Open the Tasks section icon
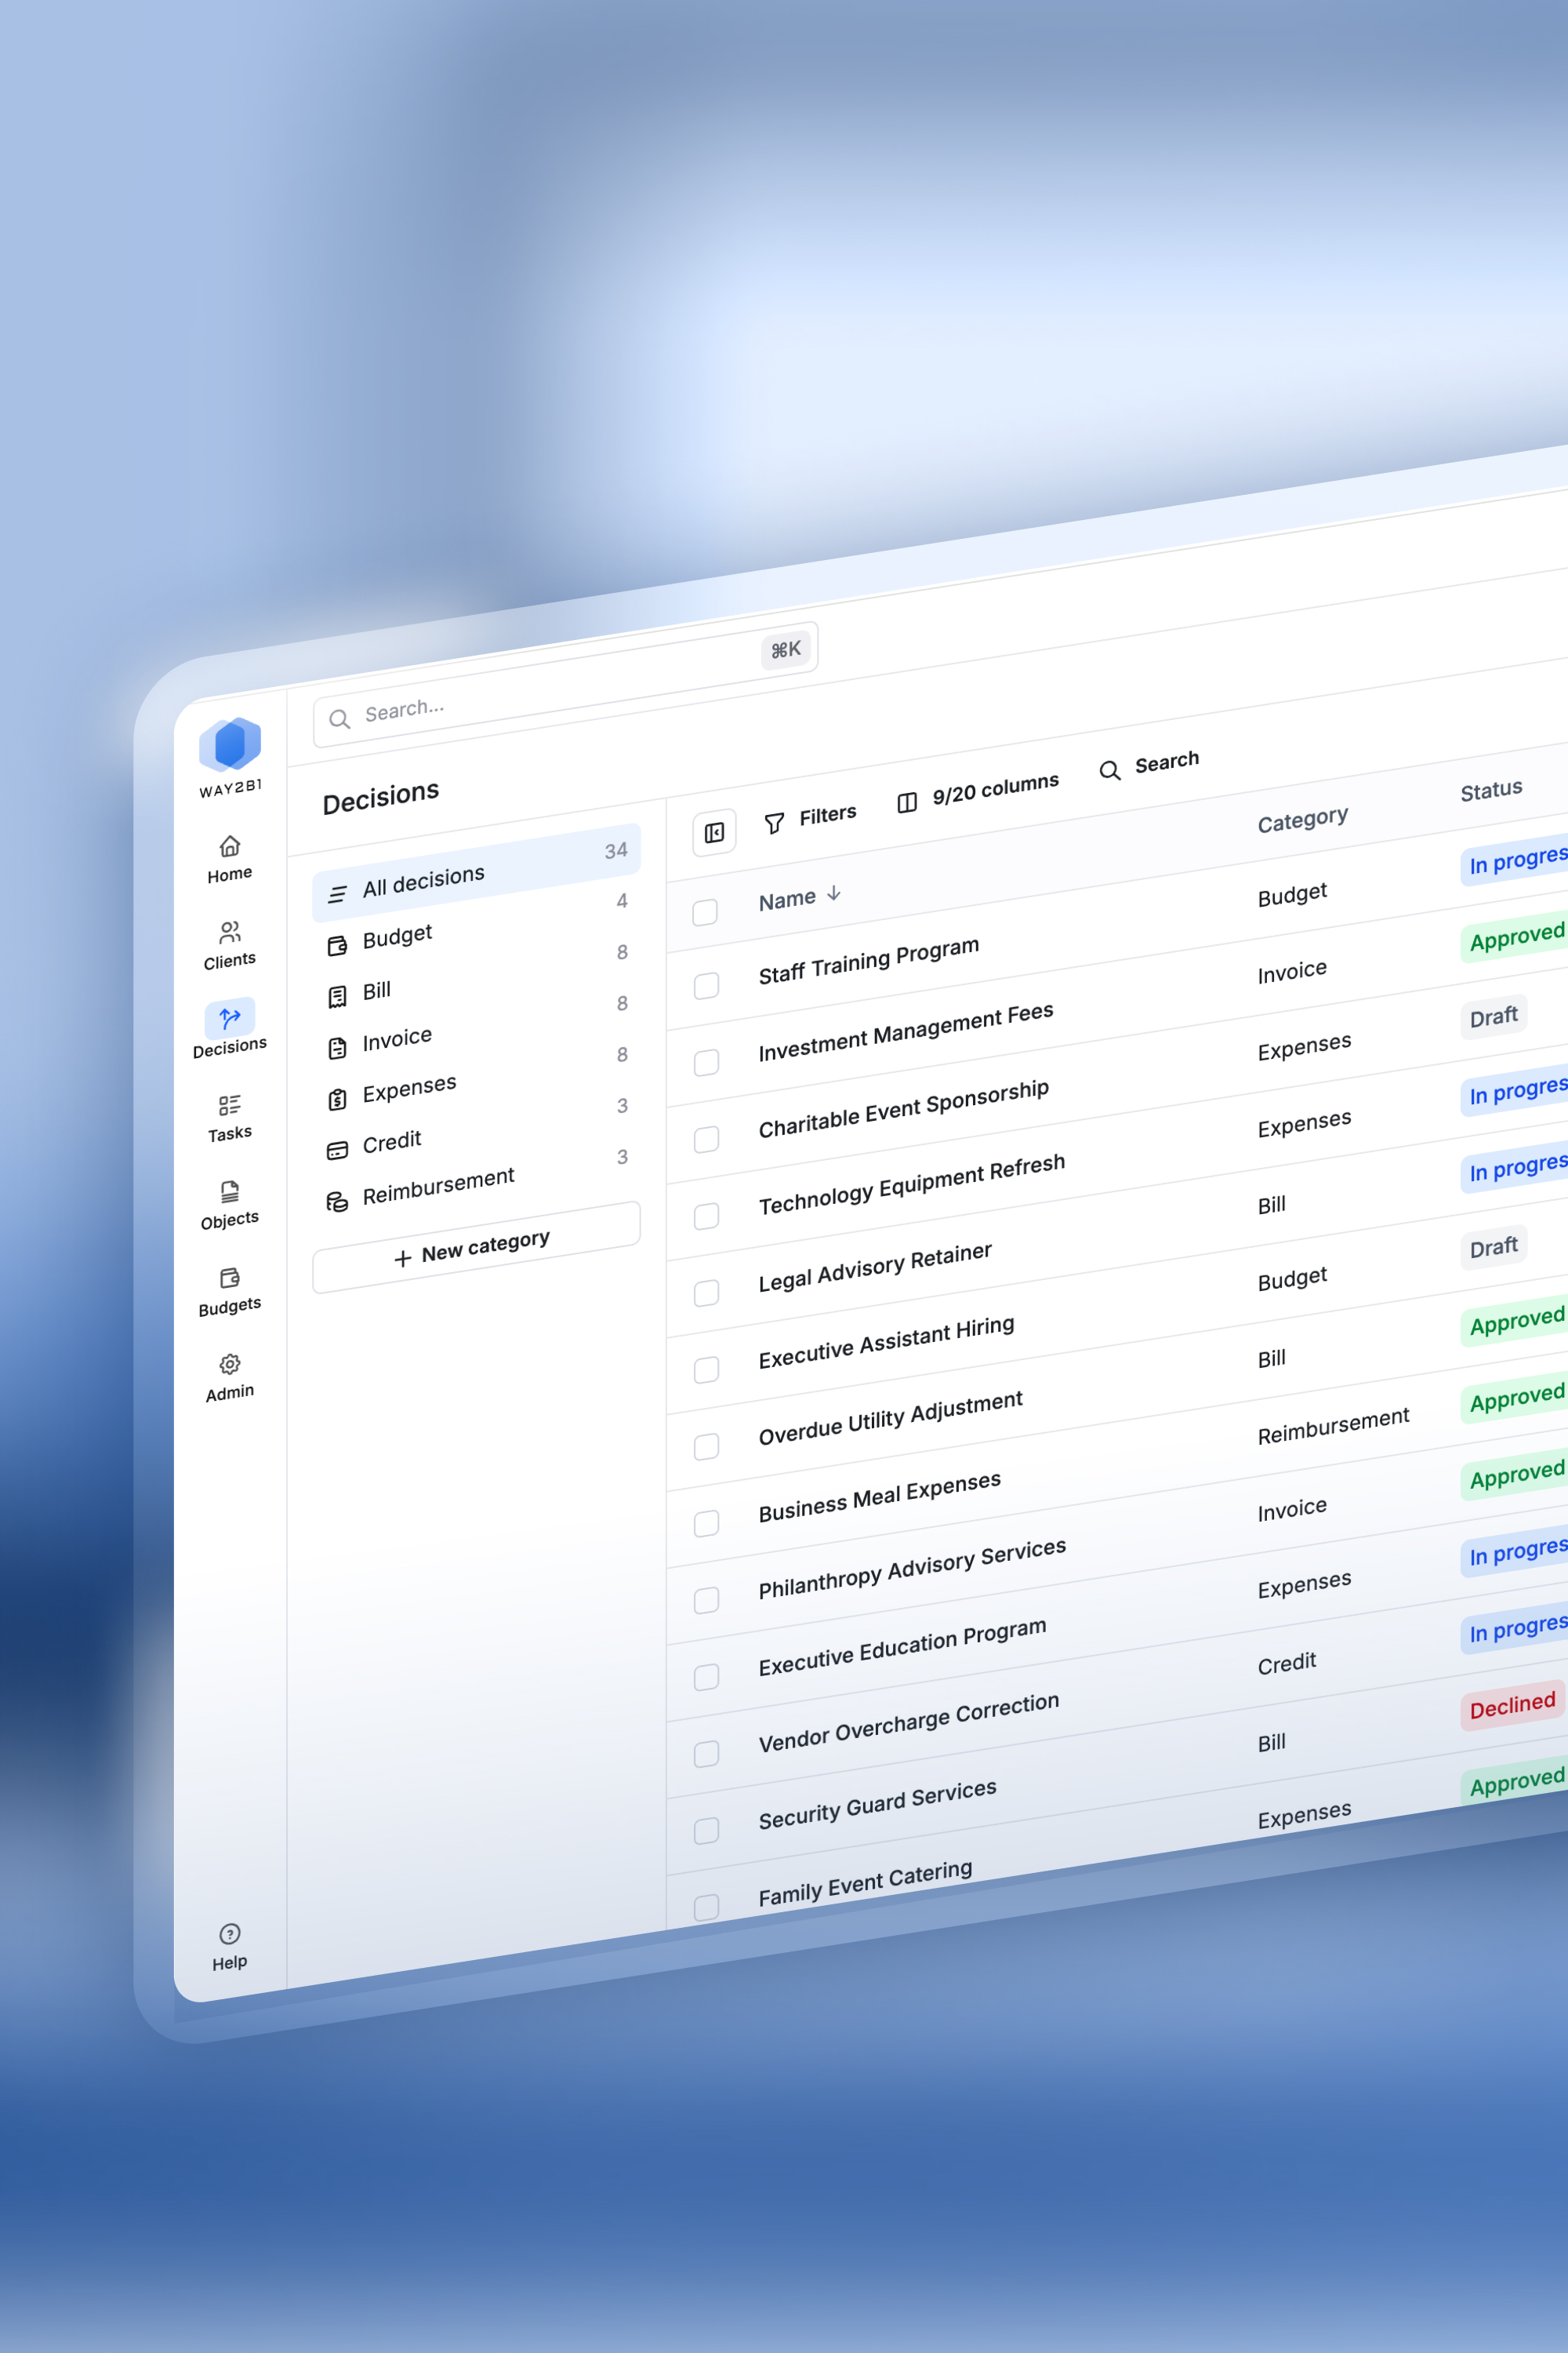1568x2353 pixels. coord(229,1104)
